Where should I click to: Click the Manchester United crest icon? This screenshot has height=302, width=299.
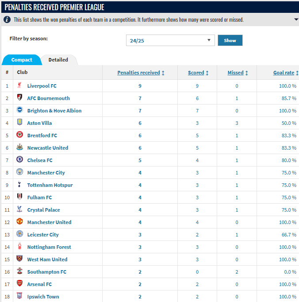(19, 221)
